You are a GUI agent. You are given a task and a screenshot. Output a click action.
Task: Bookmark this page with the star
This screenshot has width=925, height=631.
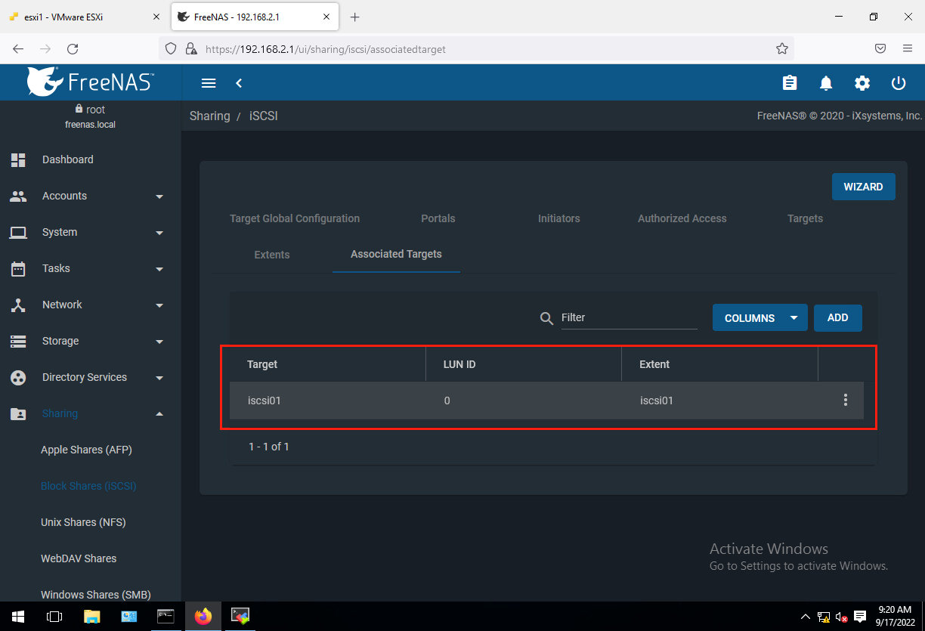[782, 48]
